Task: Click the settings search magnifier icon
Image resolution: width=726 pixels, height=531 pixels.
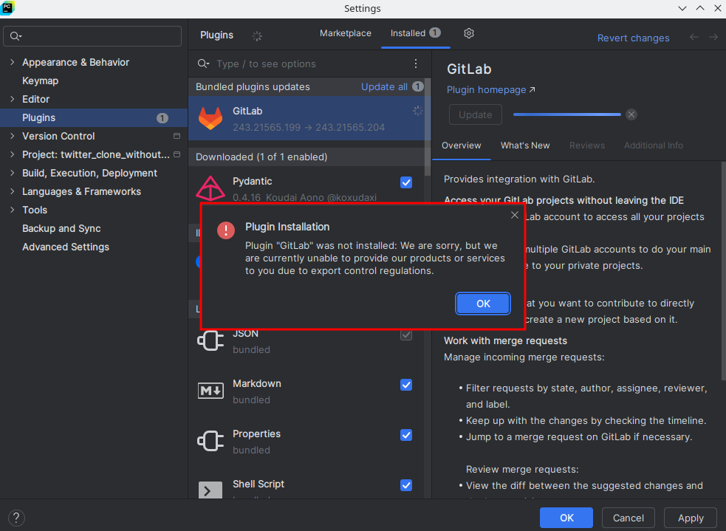Action: tap(16, 36)
